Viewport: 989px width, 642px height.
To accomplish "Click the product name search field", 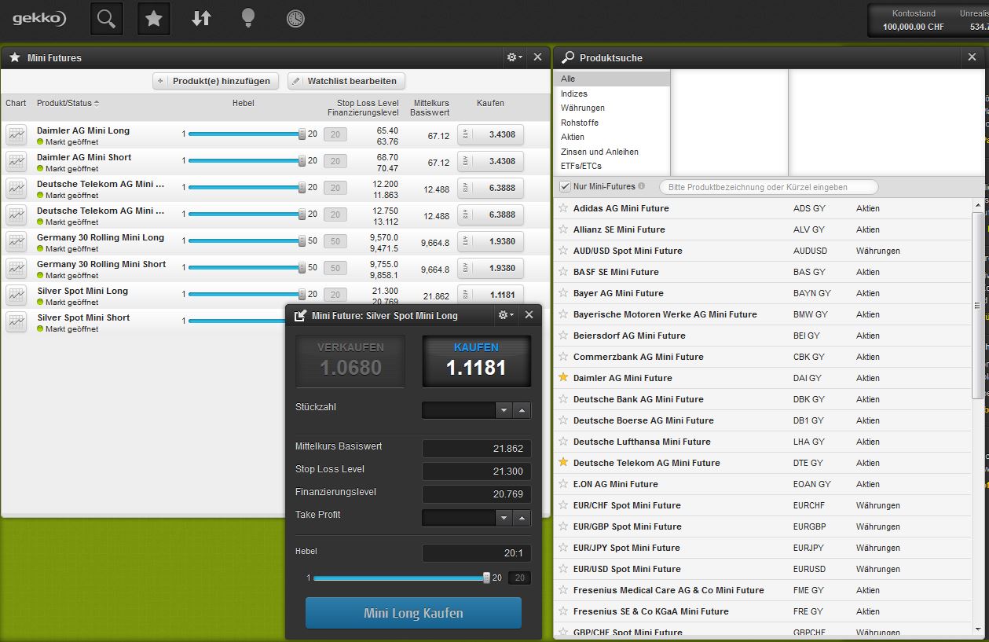I will click(x=768, y=187).
